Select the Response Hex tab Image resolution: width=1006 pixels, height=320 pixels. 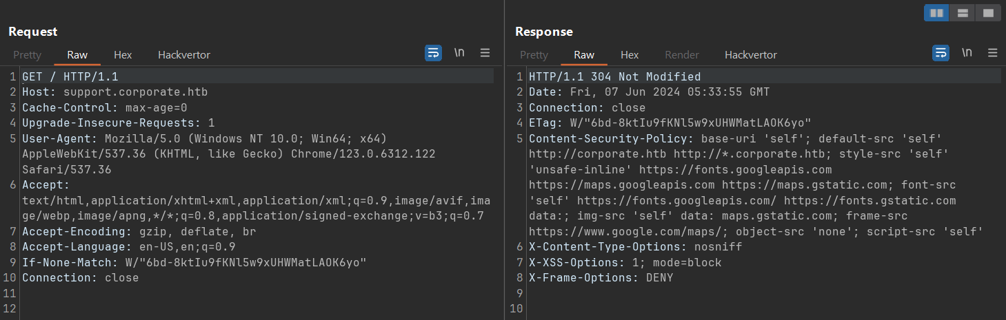[630, 54]
